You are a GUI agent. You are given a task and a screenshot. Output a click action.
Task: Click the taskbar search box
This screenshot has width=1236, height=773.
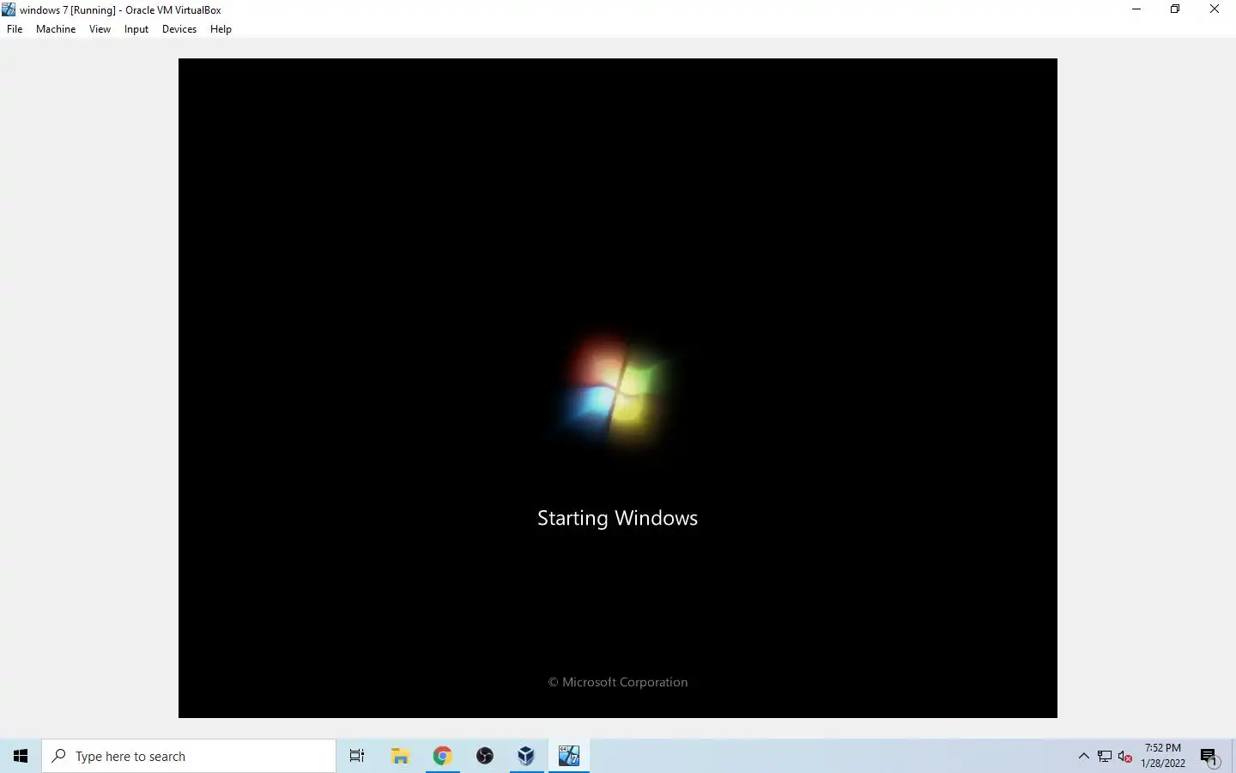tap(189, 756)
